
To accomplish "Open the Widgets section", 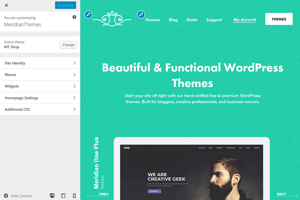I will [40, 86].
